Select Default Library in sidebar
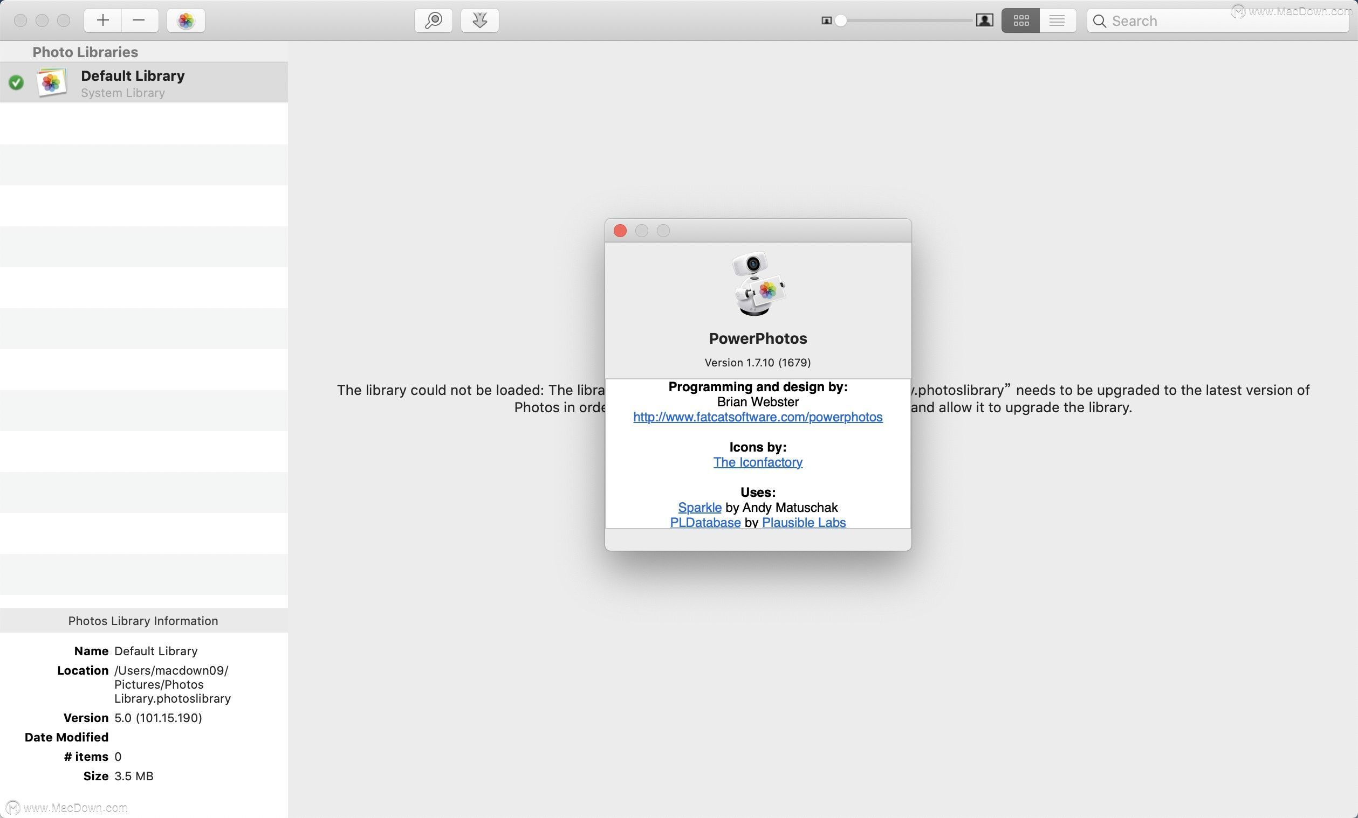The image size is (1358, 818). tap(144, 82)
